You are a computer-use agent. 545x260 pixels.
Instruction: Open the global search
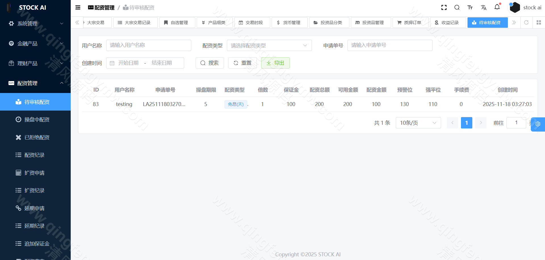click(x=457, y=7)
